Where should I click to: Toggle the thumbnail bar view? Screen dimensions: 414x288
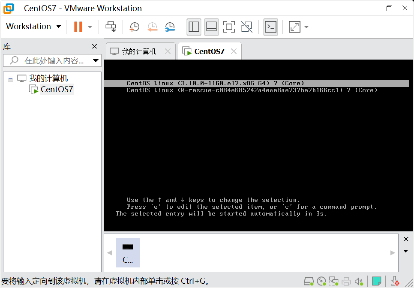pyautogui.click(x=211, y=27)
